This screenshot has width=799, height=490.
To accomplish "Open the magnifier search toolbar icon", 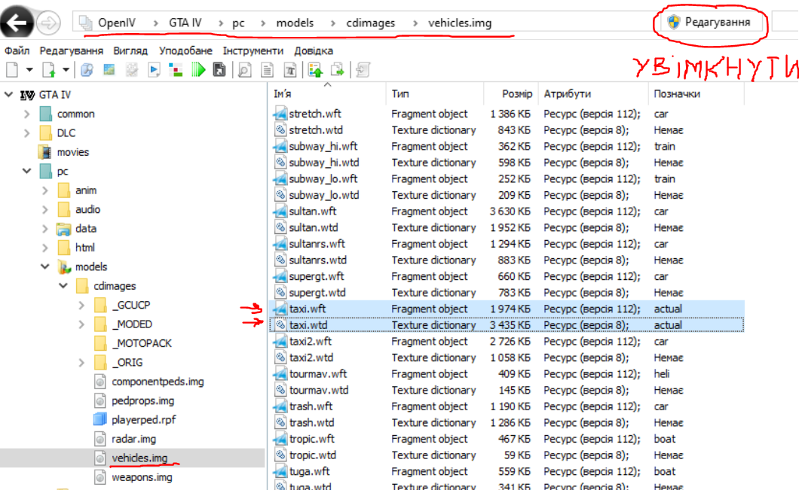I will (x=87, y=70).
